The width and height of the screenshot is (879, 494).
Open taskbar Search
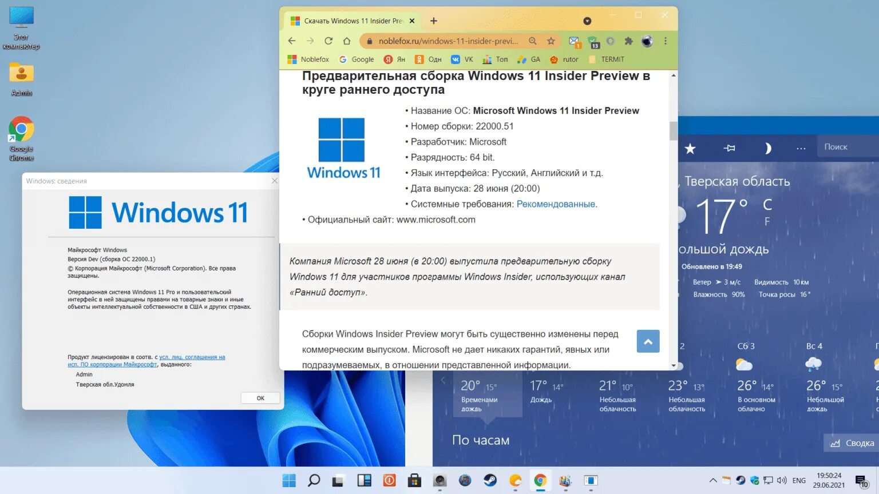314,480
